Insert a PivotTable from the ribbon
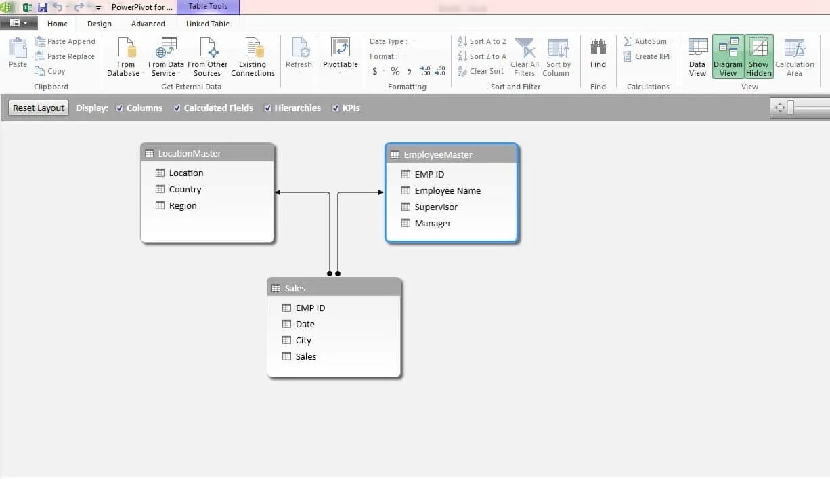 pos(340,54)
